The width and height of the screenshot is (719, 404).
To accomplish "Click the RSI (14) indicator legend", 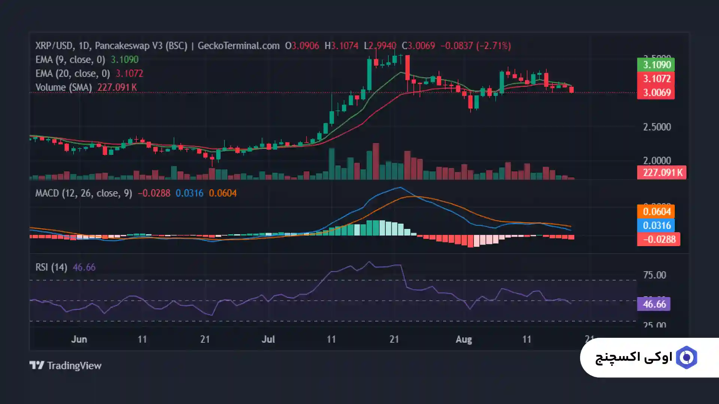I will point(51,267).
